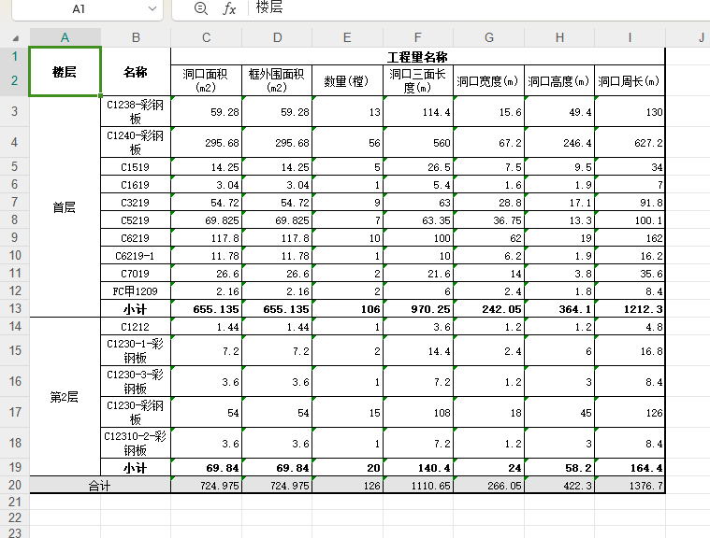Click the C1619 name cell
Image resolution: width=710 pixels, height=538 pixels.
(x=136, y=184)
